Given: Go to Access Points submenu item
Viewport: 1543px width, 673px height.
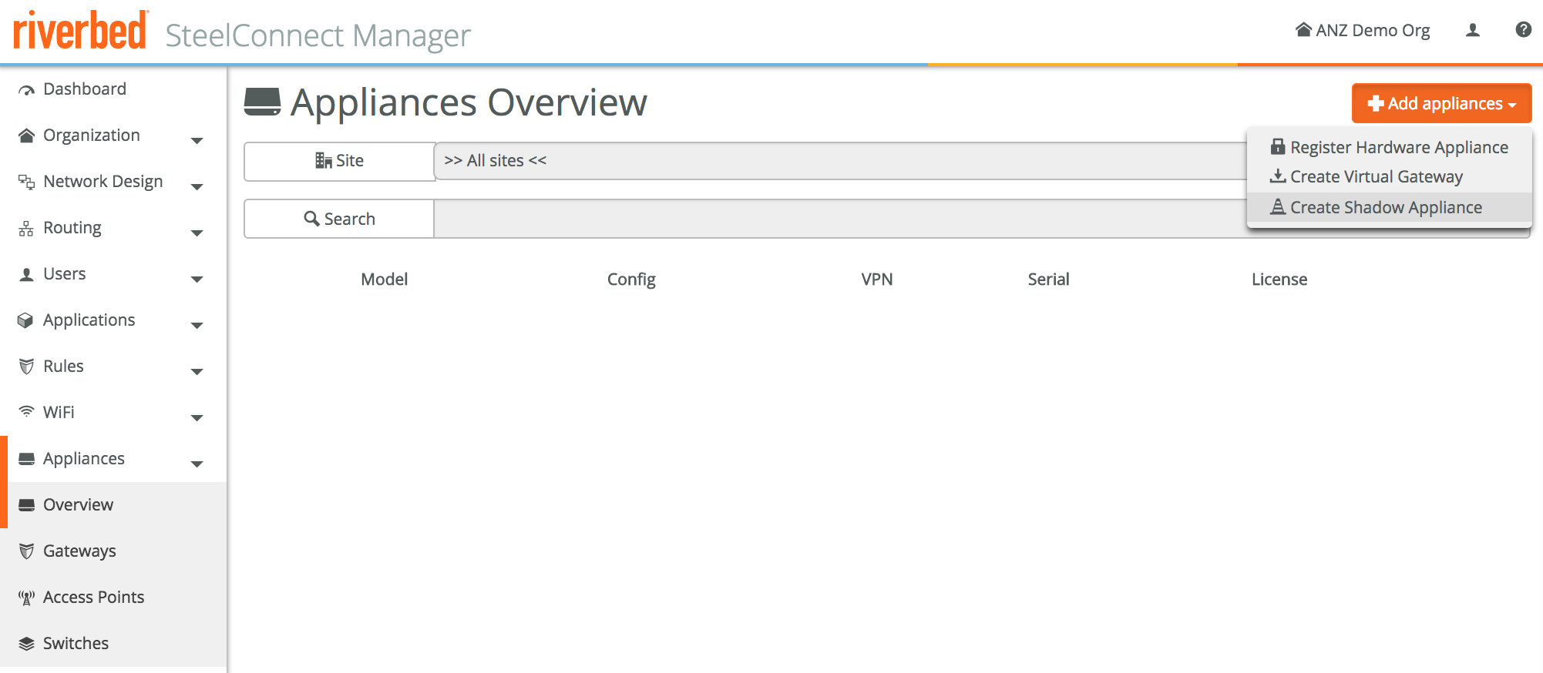Looking at the screenshot, I should [113, 598].
